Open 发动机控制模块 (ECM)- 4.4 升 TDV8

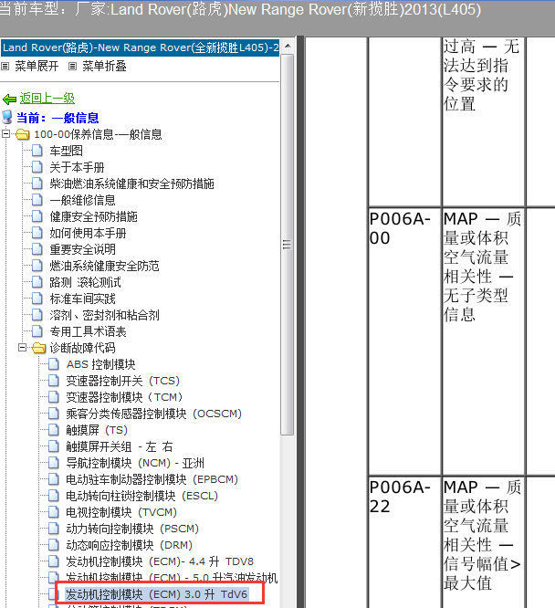pos(160,561)
